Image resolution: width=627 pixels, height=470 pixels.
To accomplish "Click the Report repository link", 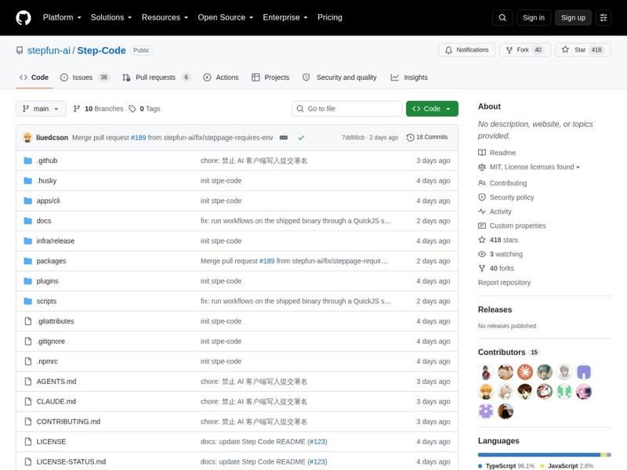I will pos(504,283).
